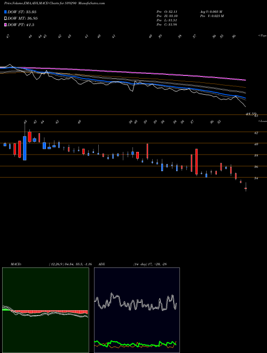
Task: Open the dark blue ADX chart panel
Action: tap(137, 310)
